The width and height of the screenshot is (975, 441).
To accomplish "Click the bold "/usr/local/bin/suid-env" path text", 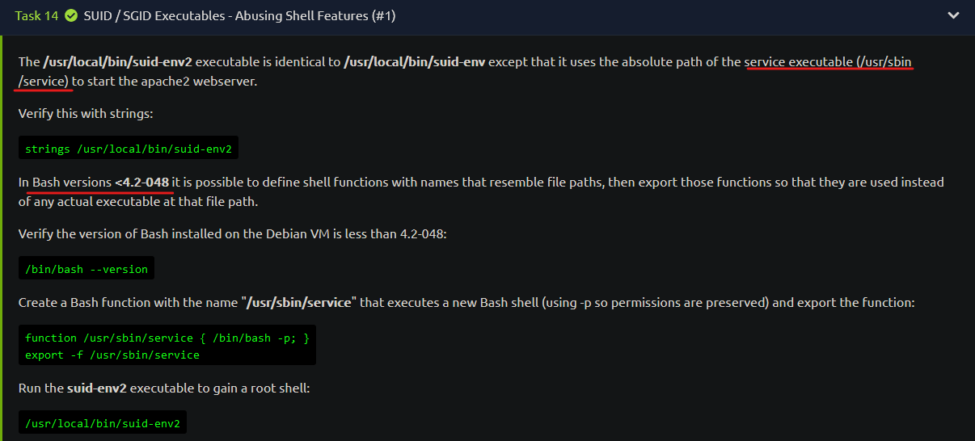I will 415,62.
